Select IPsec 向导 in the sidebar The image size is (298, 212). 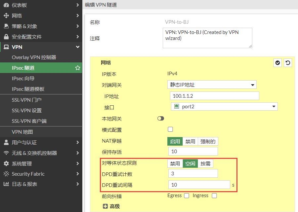(x=23, y=79)
